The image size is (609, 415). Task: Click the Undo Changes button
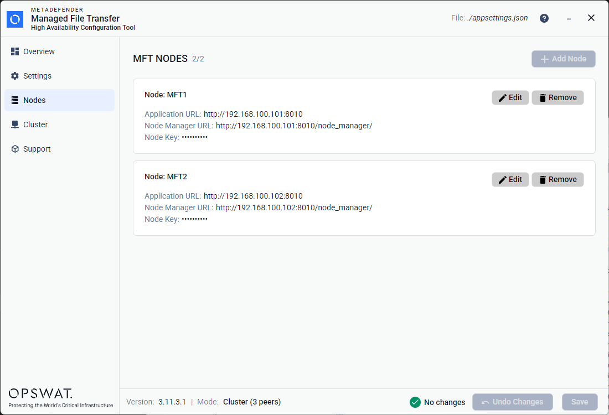(512, 402)
